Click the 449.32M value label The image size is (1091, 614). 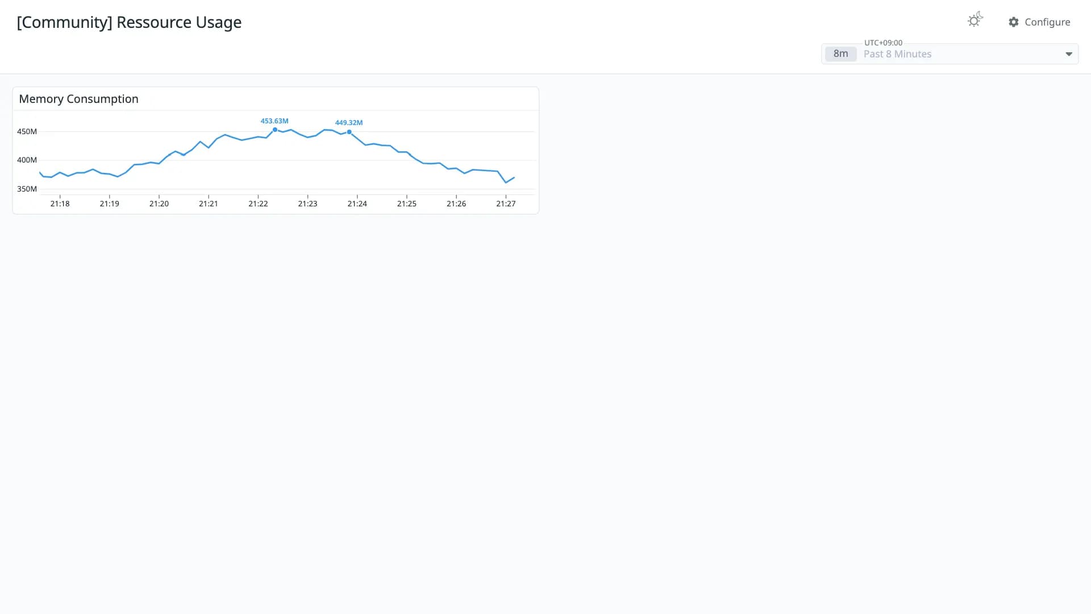tap(349, 123)
